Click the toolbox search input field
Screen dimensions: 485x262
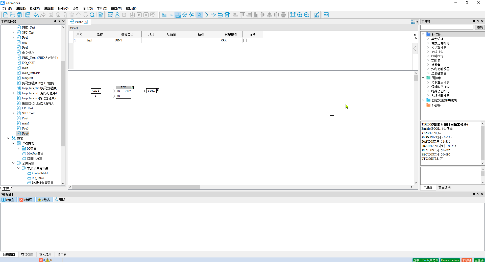[447, 28]
